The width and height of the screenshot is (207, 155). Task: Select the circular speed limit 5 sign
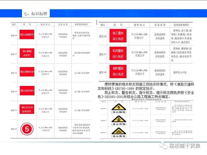(27, 129)
